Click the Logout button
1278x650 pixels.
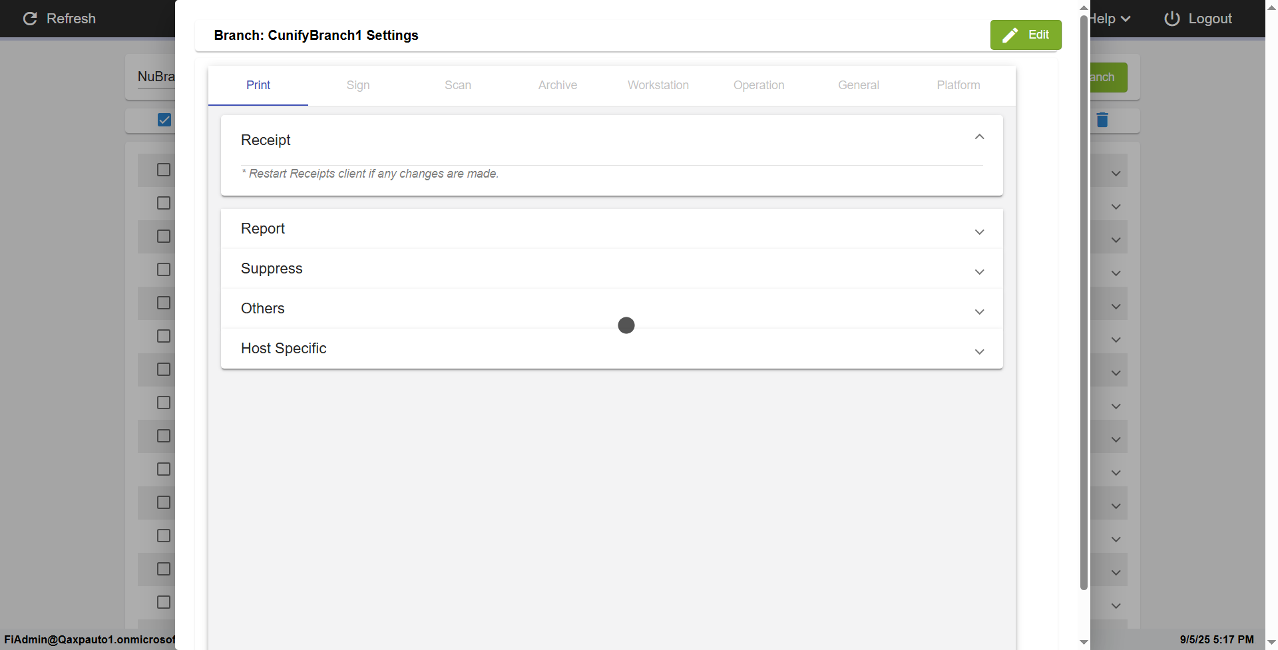click(x=1198, y=19)
